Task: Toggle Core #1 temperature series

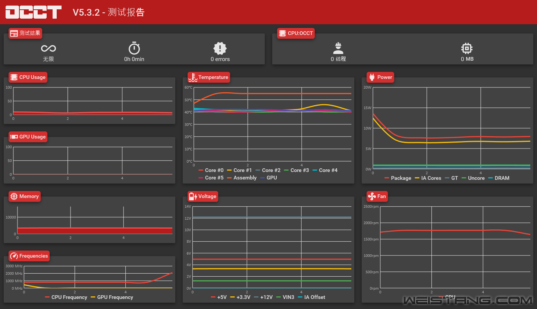Action: tap(239, 170)
